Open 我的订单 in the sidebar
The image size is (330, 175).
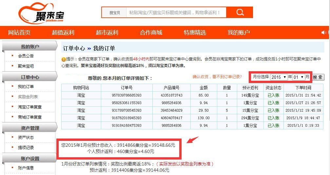pyautogui.click(x=26, y=87)
